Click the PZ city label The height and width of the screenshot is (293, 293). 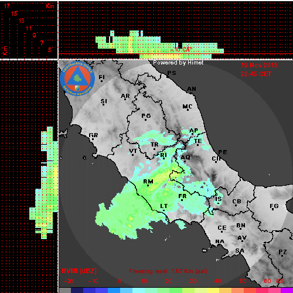point(282,252)
